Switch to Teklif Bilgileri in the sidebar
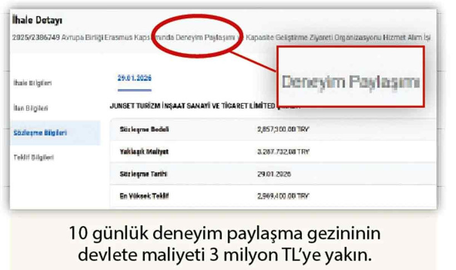Image resolution: width=456 pixels, height=270 pixels. click(34, 157)
